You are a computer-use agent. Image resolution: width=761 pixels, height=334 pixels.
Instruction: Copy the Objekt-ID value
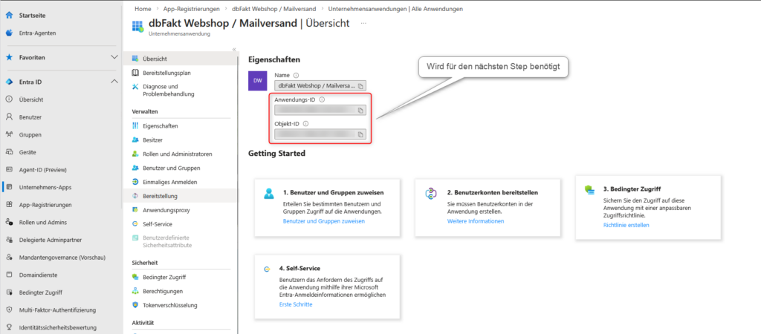click(360, 134)
